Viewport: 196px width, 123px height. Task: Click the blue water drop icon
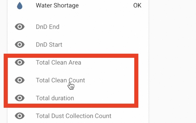20,6
